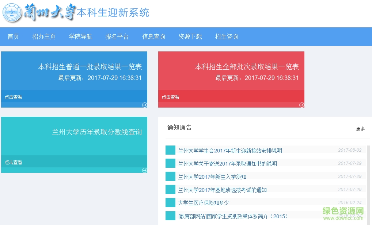Select 点击查看 on the red panel

170,97
